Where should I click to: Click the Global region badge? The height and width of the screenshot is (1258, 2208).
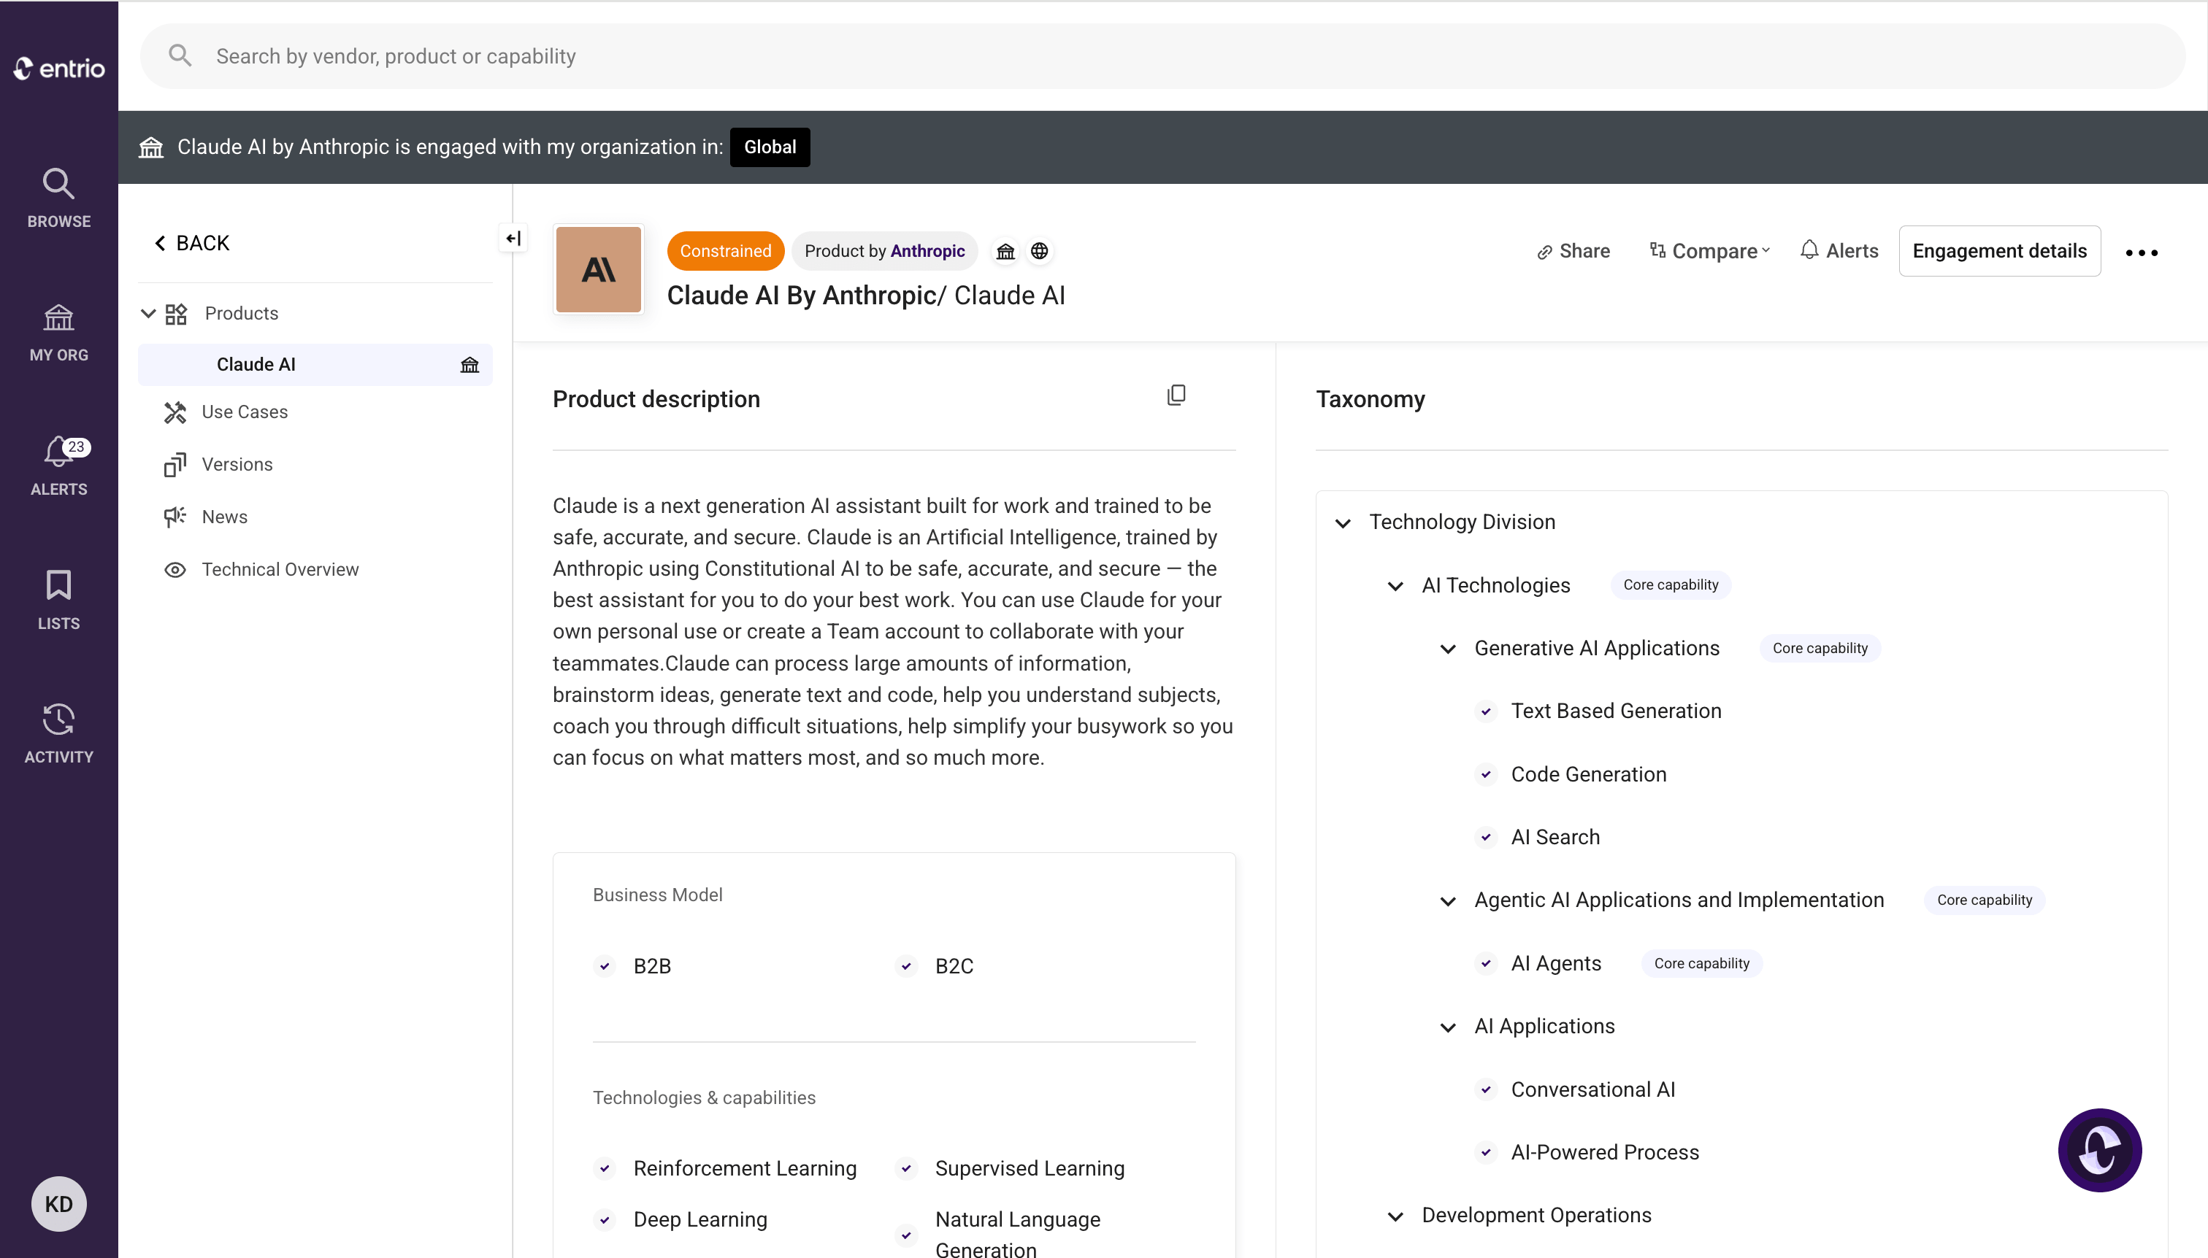click(x=770, y=147)
